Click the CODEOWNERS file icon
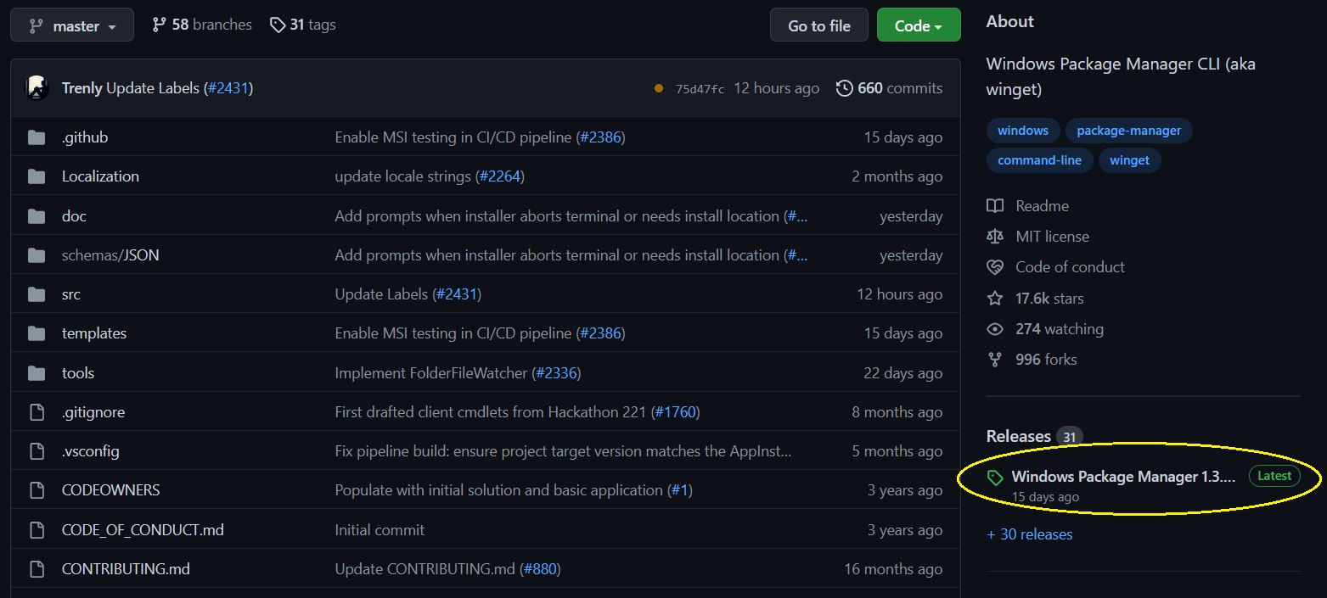Image resolution: width=1327 pixels, height=598 pixels. 37,490
